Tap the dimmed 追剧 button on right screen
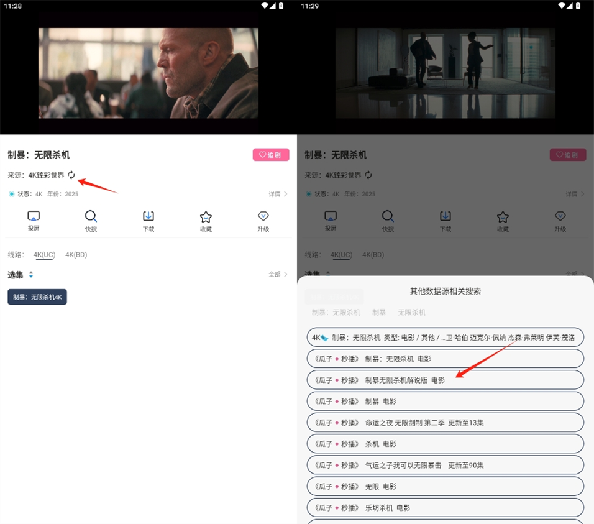The width and height of the screenshot is (594, 524). [568, 155]
